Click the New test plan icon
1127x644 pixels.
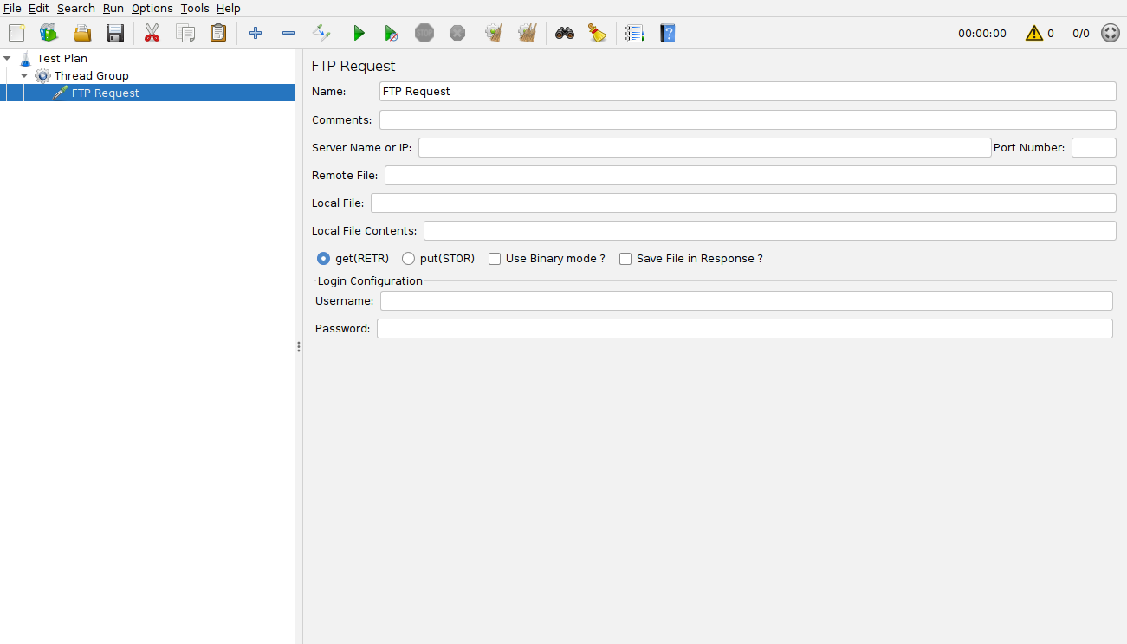[16, 33]
